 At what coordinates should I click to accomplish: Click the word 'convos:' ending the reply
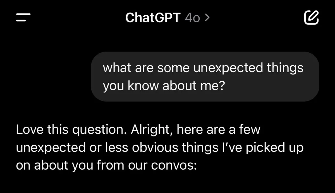[174, 165]
